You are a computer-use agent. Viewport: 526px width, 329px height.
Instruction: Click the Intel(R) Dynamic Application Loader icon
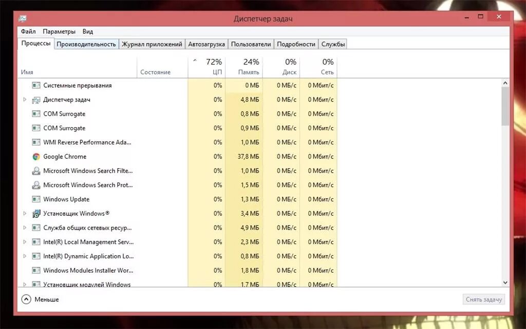pyautogui.click(x=36, y=256)
